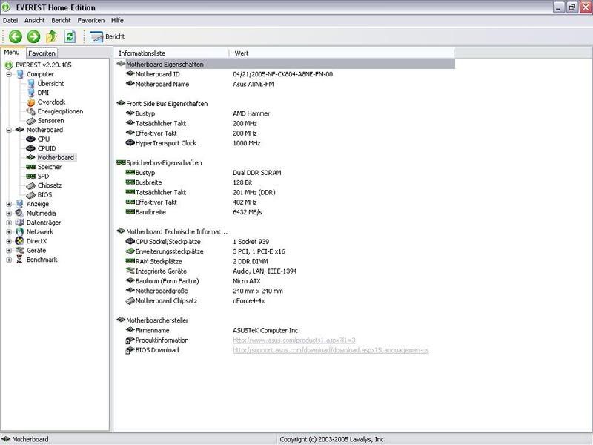Screen dimensions: 593x445
Task: Click the Anzeige display icon
Action: pos(20,204)
